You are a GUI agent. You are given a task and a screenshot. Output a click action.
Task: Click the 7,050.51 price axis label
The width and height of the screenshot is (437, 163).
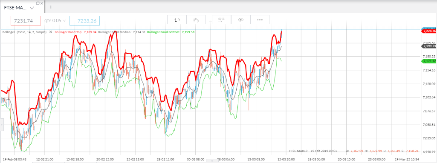(429, 125)
